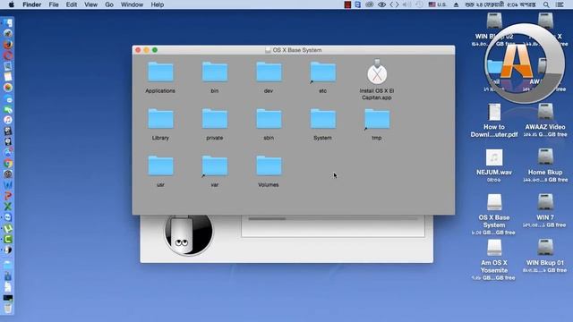Open the View menu
Image resolution: width=573 pixels, height=322 pixels.
click(90, 4)
